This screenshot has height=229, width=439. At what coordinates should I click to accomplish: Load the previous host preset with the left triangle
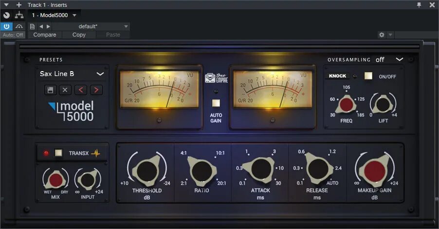coord(41,26)
